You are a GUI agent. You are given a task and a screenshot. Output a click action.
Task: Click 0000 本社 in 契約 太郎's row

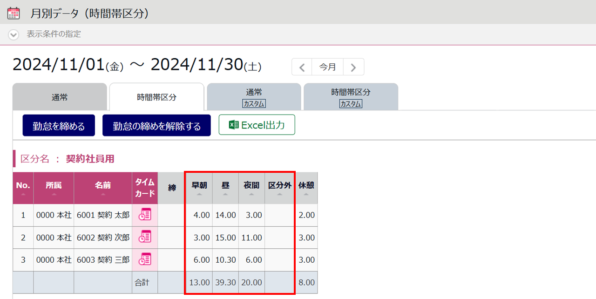tap(54, 215)
